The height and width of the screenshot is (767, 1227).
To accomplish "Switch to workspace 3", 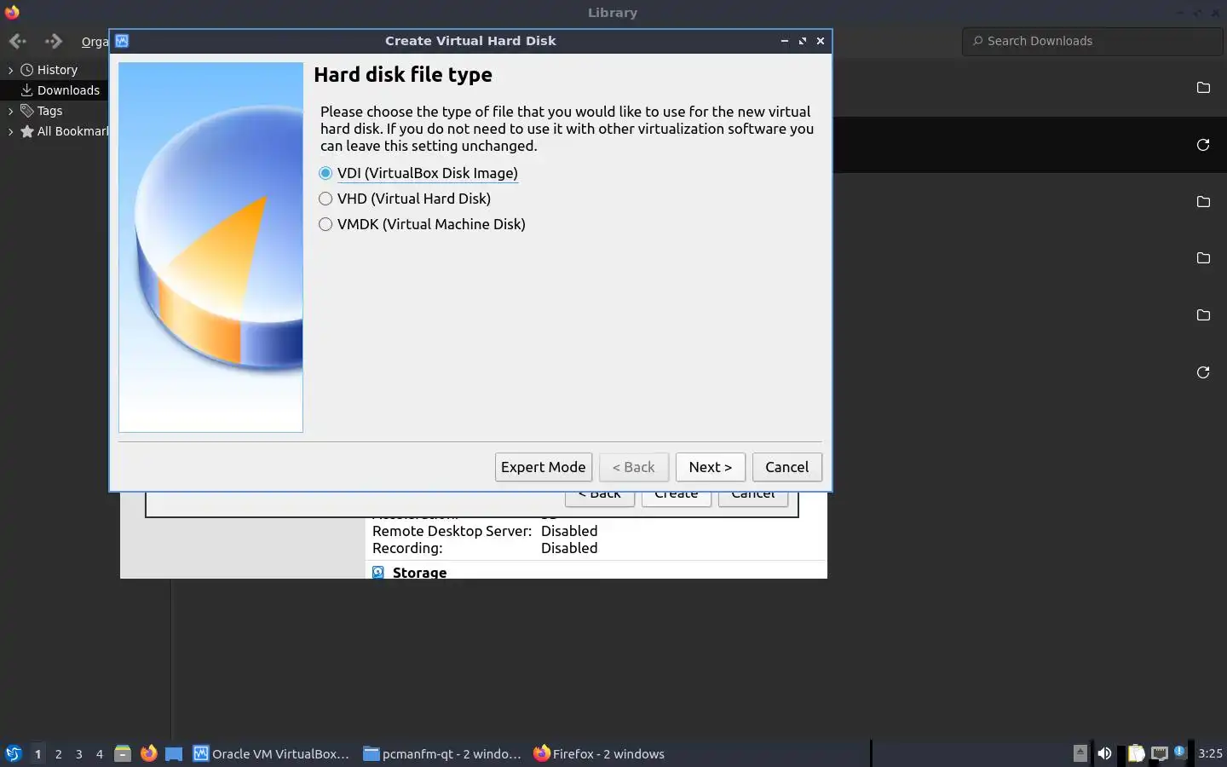I will click(78, 753).
